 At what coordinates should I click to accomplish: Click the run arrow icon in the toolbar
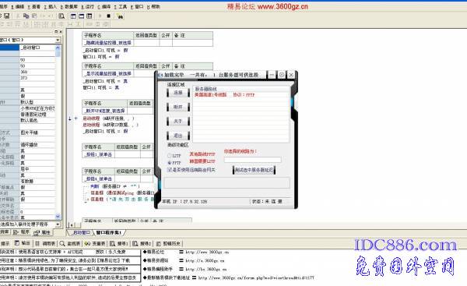[100, 16]
